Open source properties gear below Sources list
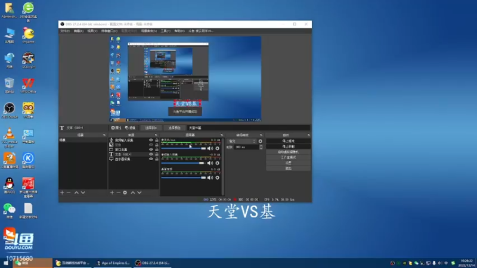The width and height of the screenshot is (477, 268). [125, 192]
